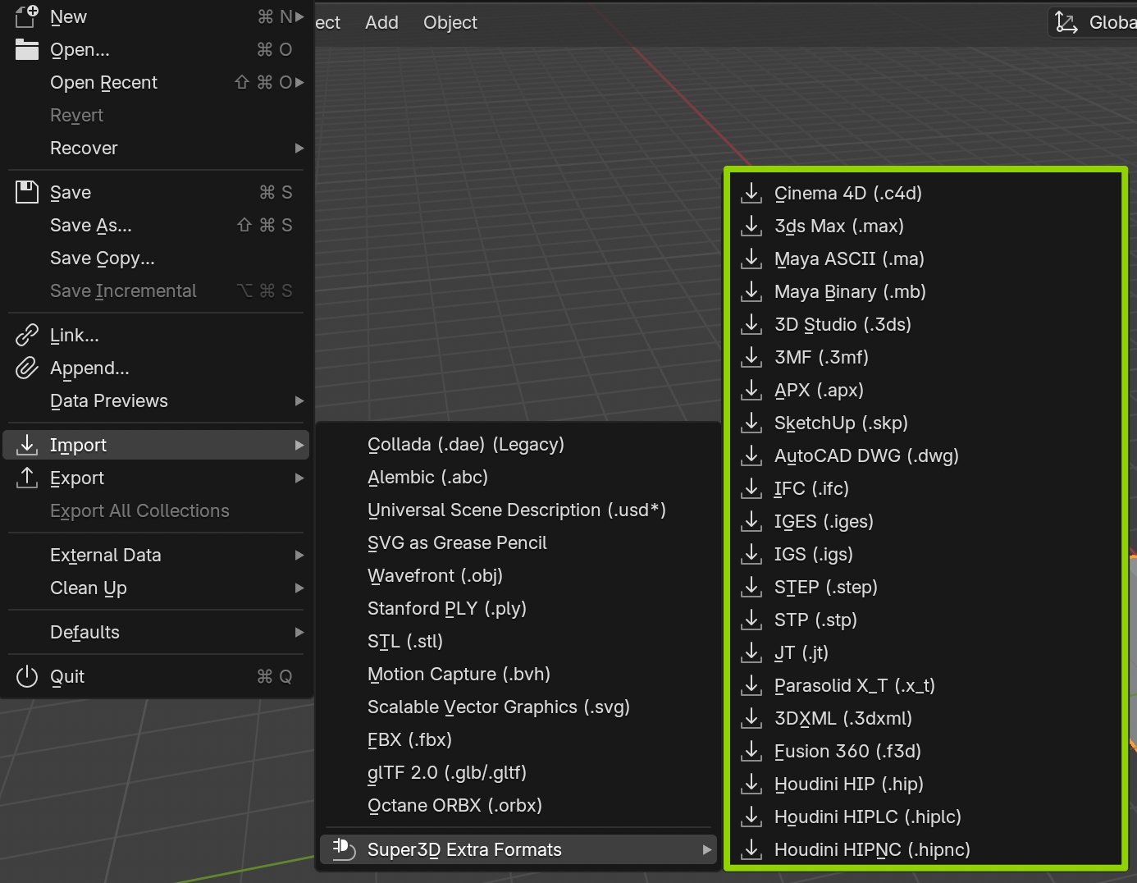
Task: Click the Open folder icon
Action: click(x=27, y=50)
